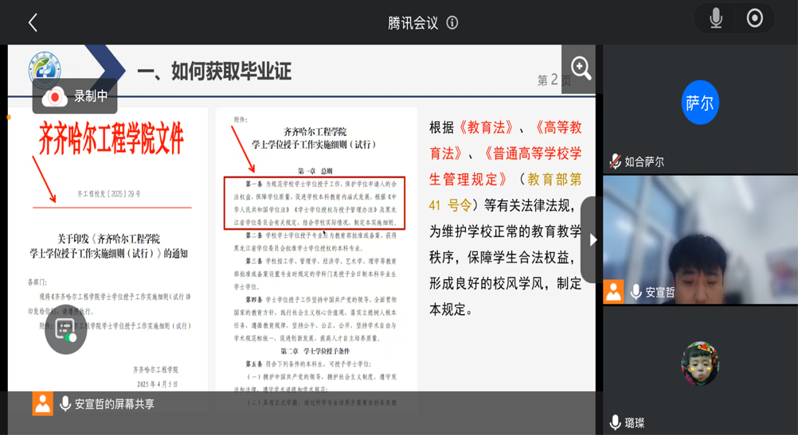Open 安宣哲's live video thumbnail
Image resolution: width=798 pixels, height=435 pixels.
700,239
